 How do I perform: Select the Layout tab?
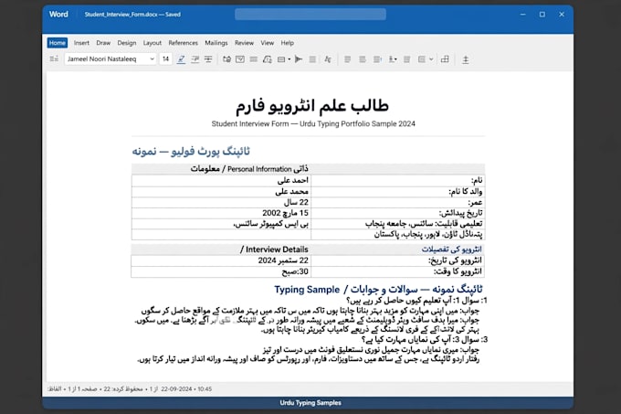pos(153,43)
